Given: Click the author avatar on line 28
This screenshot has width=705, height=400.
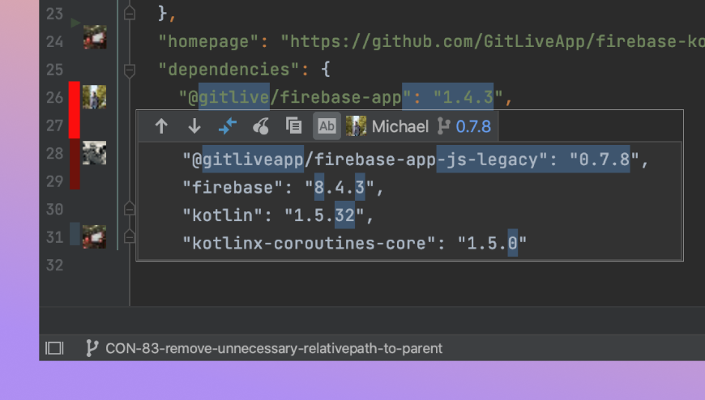Looking at the screenshot, I should pyautogui.click(x=95, y=153).
